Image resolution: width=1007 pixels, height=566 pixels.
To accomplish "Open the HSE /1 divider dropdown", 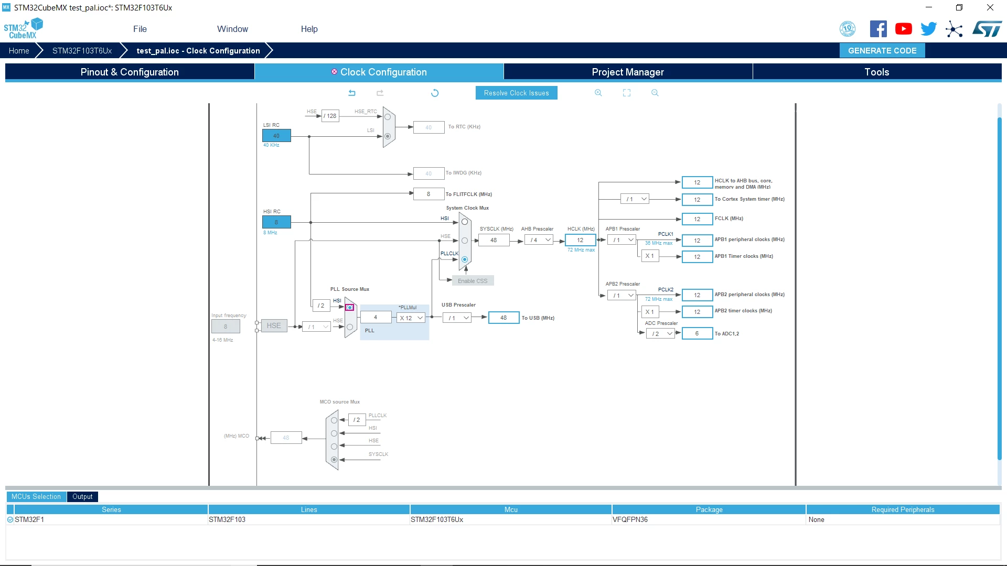I will [316, 326].
